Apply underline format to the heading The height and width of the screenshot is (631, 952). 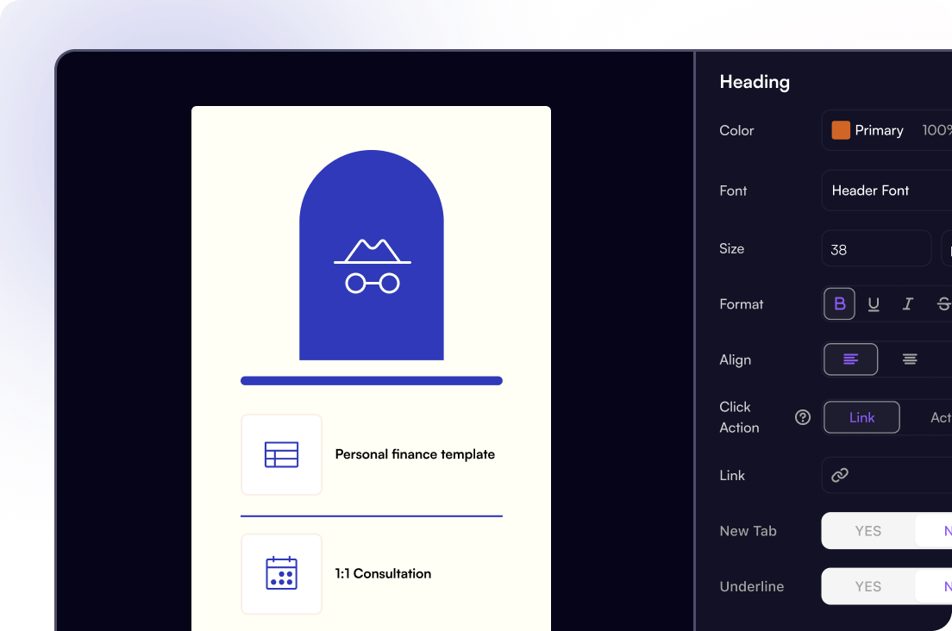tap(874, 303)
